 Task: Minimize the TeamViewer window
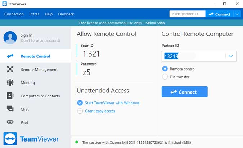click(x=212, y=4)
